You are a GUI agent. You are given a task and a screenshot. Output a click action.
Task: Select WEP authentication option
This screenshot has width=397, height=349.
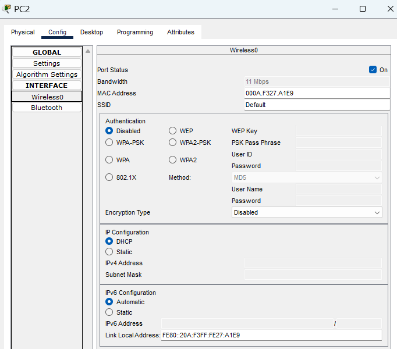coord(172,131)
